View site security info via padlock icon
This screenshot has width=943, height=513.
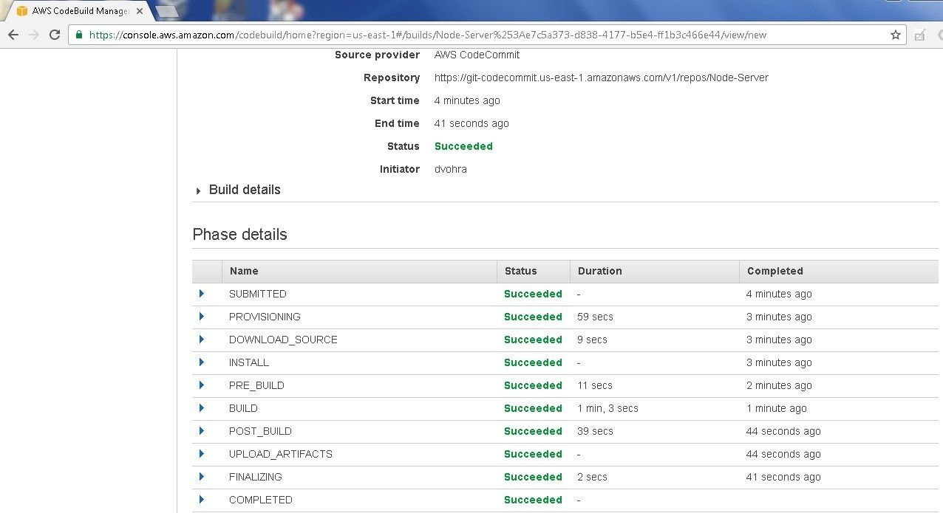pos(80,35)
